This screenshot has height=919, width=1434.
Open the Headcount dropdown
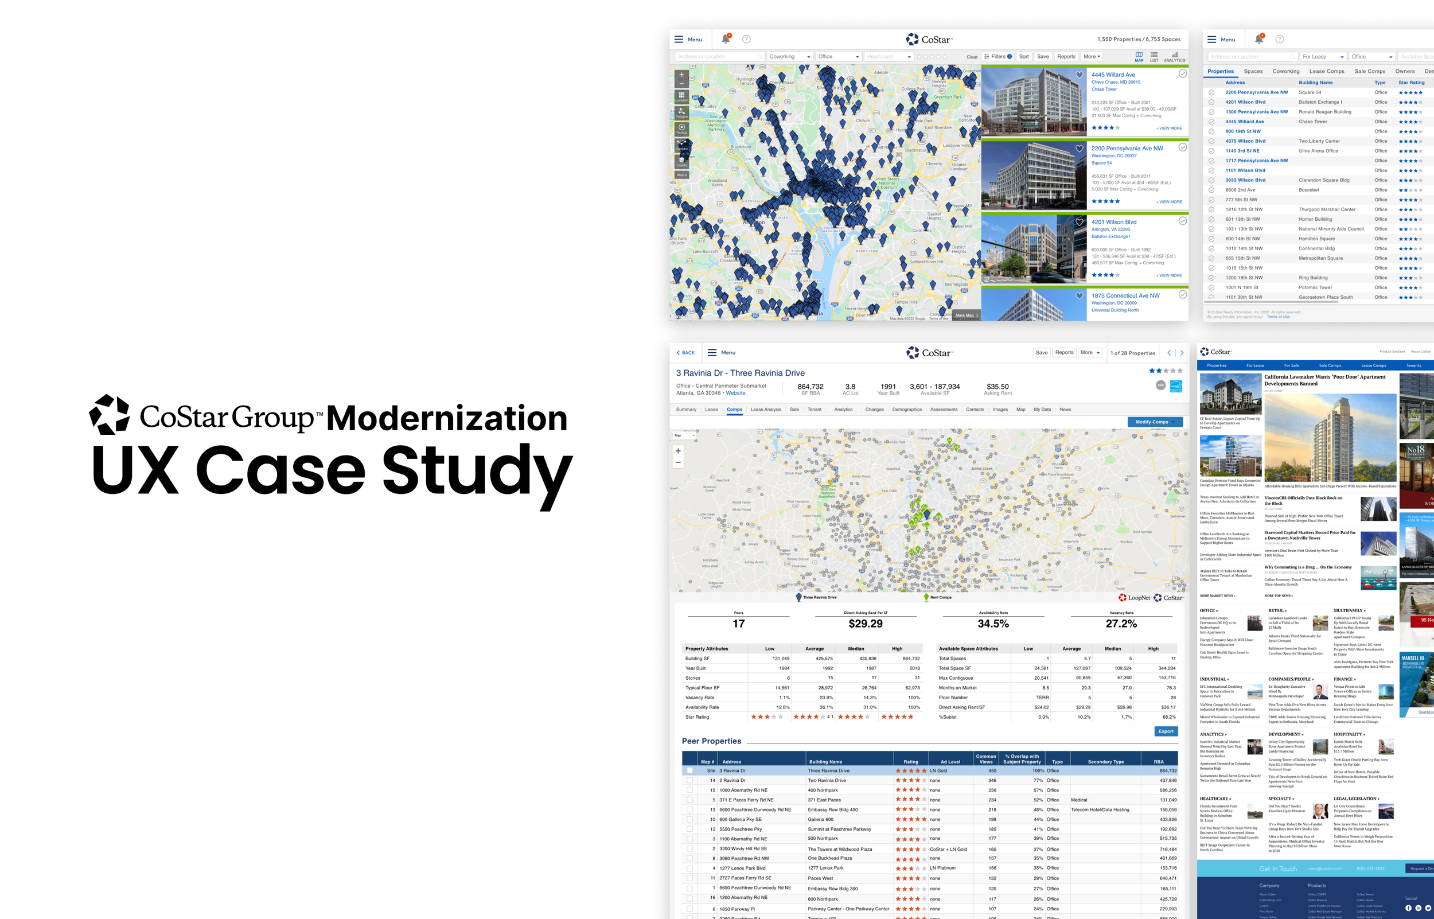point(889,57)
